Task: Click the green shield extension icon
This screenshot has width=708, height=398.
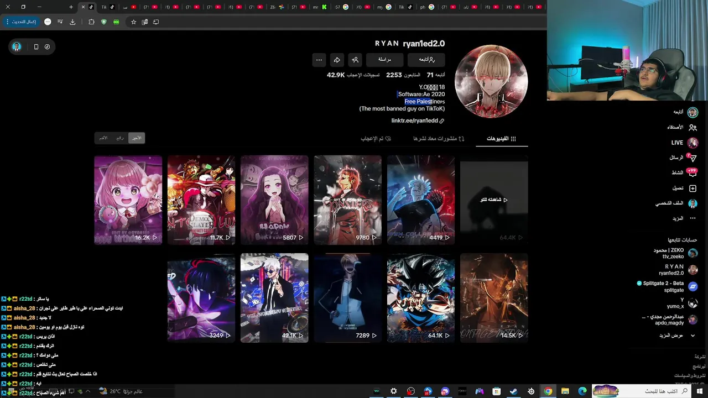Action: 103,22
